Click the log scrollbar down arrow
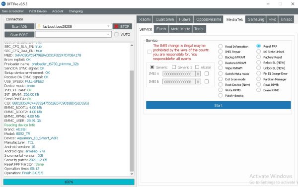Viewport: 298px width, 187px height. coord(132,174)
